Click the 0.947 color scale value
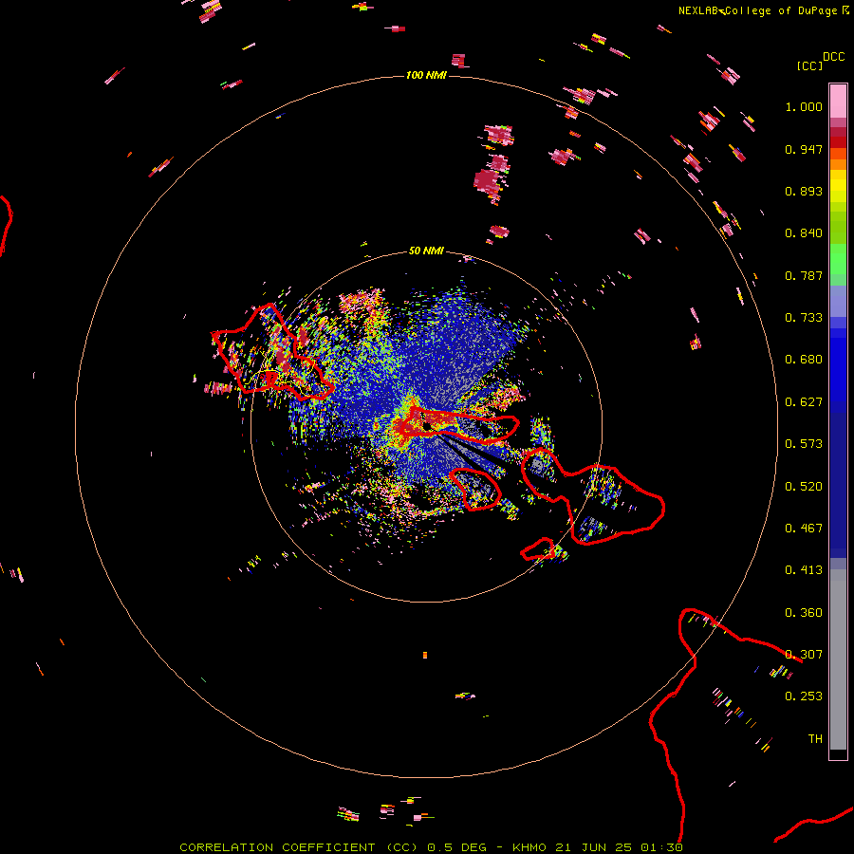 pos(804,149)
